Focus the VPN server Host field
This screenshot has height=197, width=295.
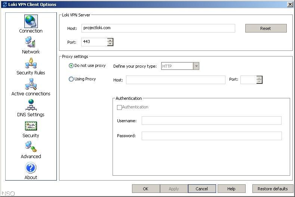pos(158,28)
